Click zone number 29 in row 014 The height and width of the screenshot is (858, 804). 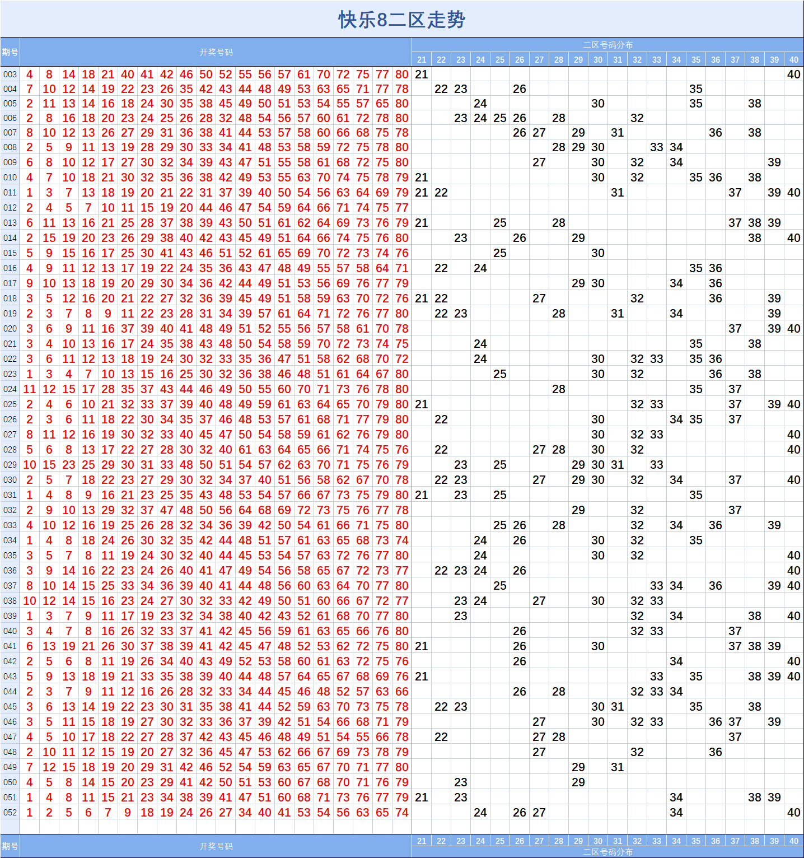click(578, 238)
